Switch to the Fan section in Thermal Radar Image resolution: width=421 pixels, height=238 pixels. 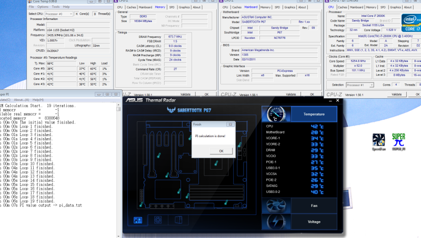pos(314,205)
